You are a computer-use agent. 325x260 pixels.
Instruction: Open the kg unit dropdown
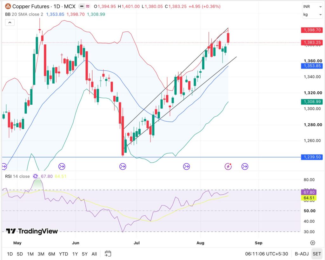coord(312,15)
